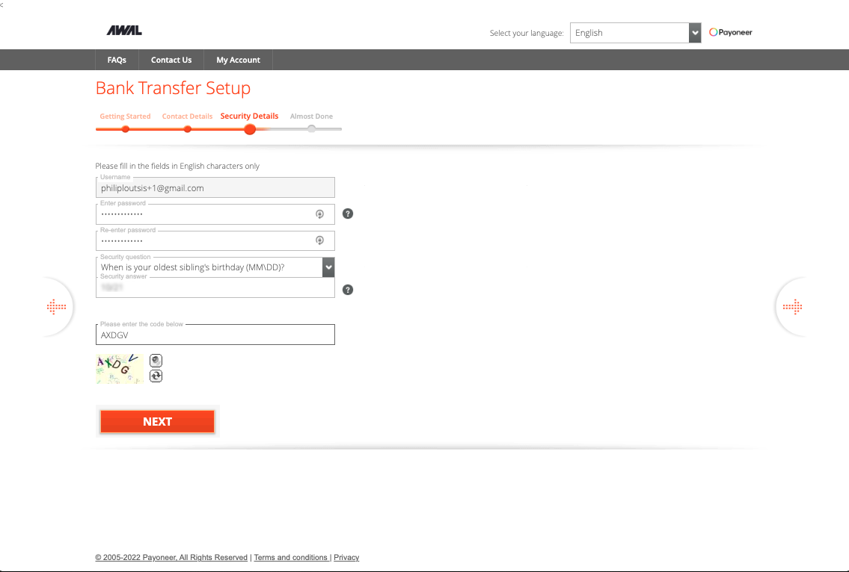Open the help tooltip beside the security answer
The width and height of the screenshot is (849, 572).
[x=348, y=290]
